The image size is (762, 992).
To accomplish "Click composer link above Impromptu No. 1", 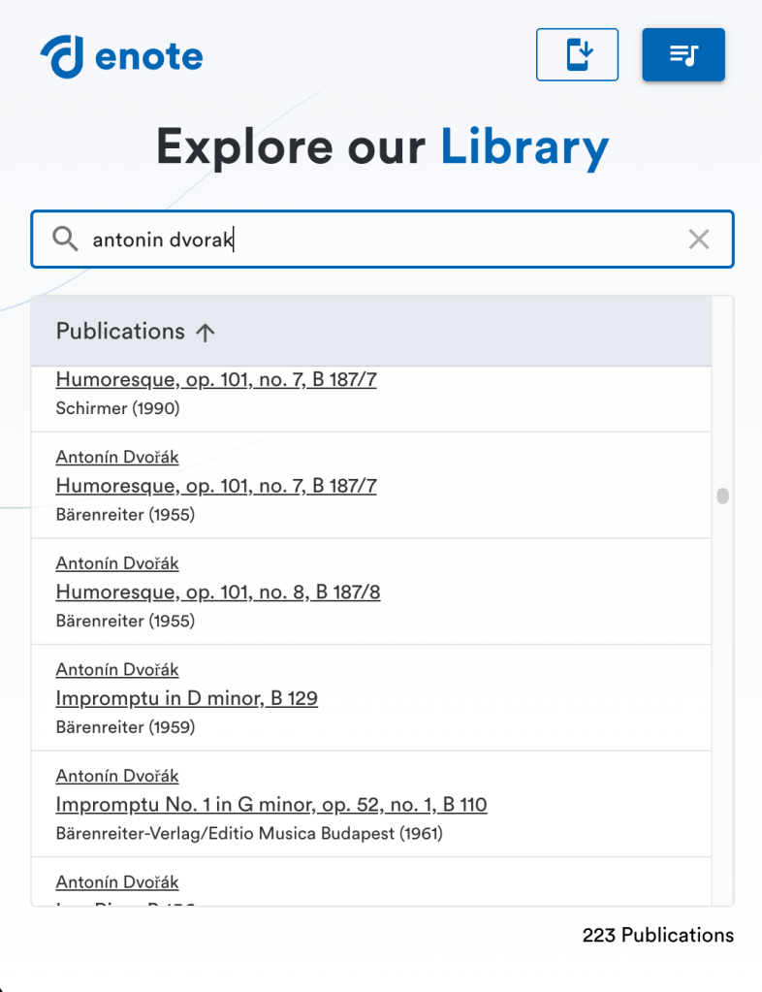I will pos(117,776).
